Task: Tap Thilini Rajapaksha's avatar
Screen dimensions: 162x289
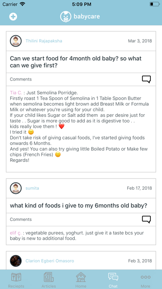Action: click(16, 41)
